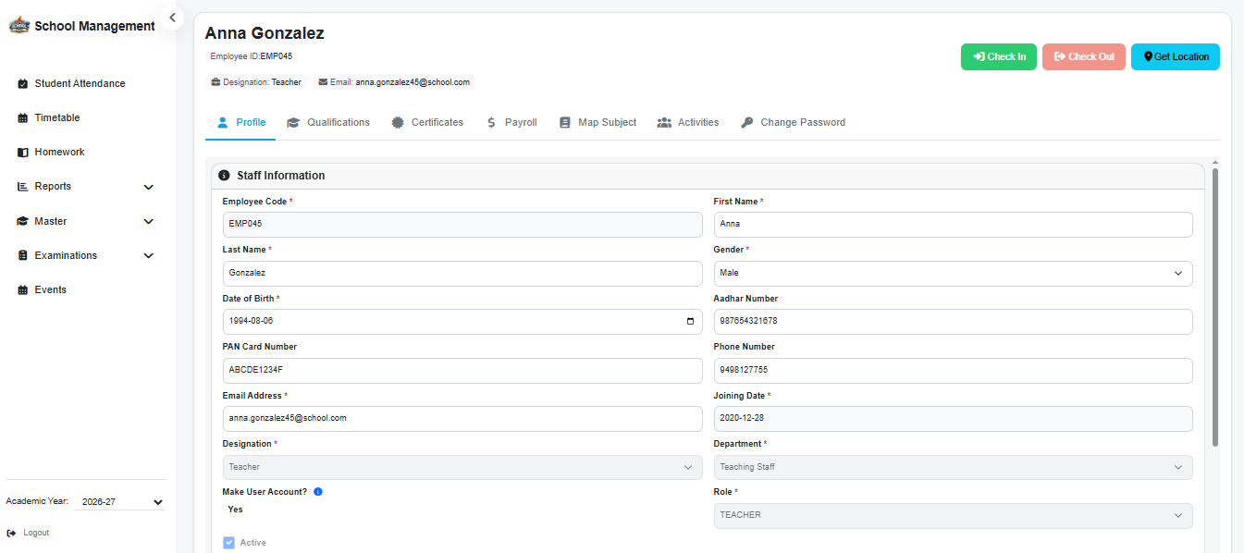Click the Anna Gonzalez heading
This screenshot has width=1244, height=553.
click(265, 33)
